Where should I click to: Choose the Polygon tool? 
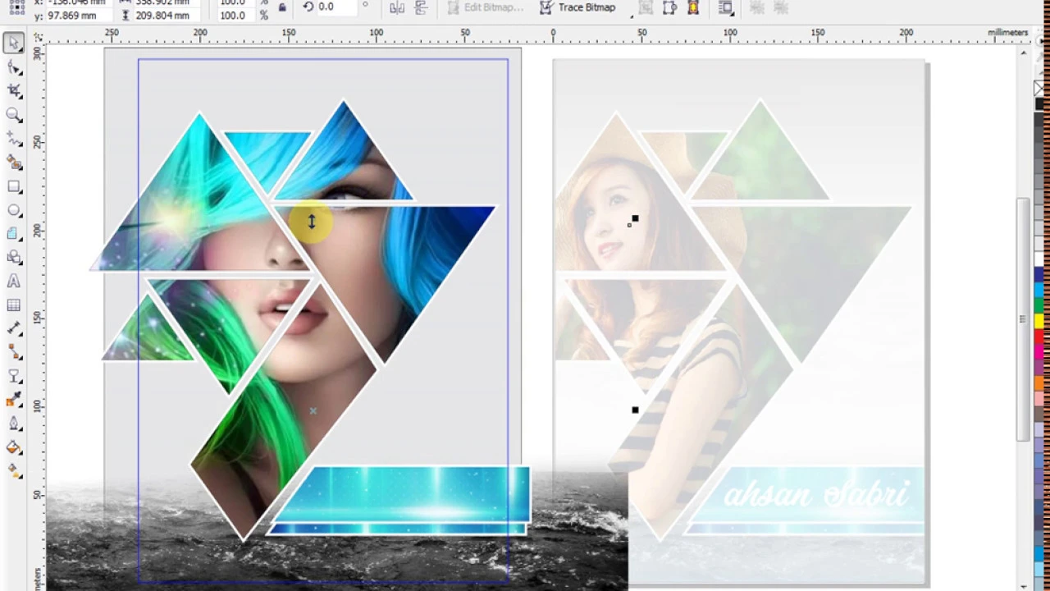(x=14, y=234)
